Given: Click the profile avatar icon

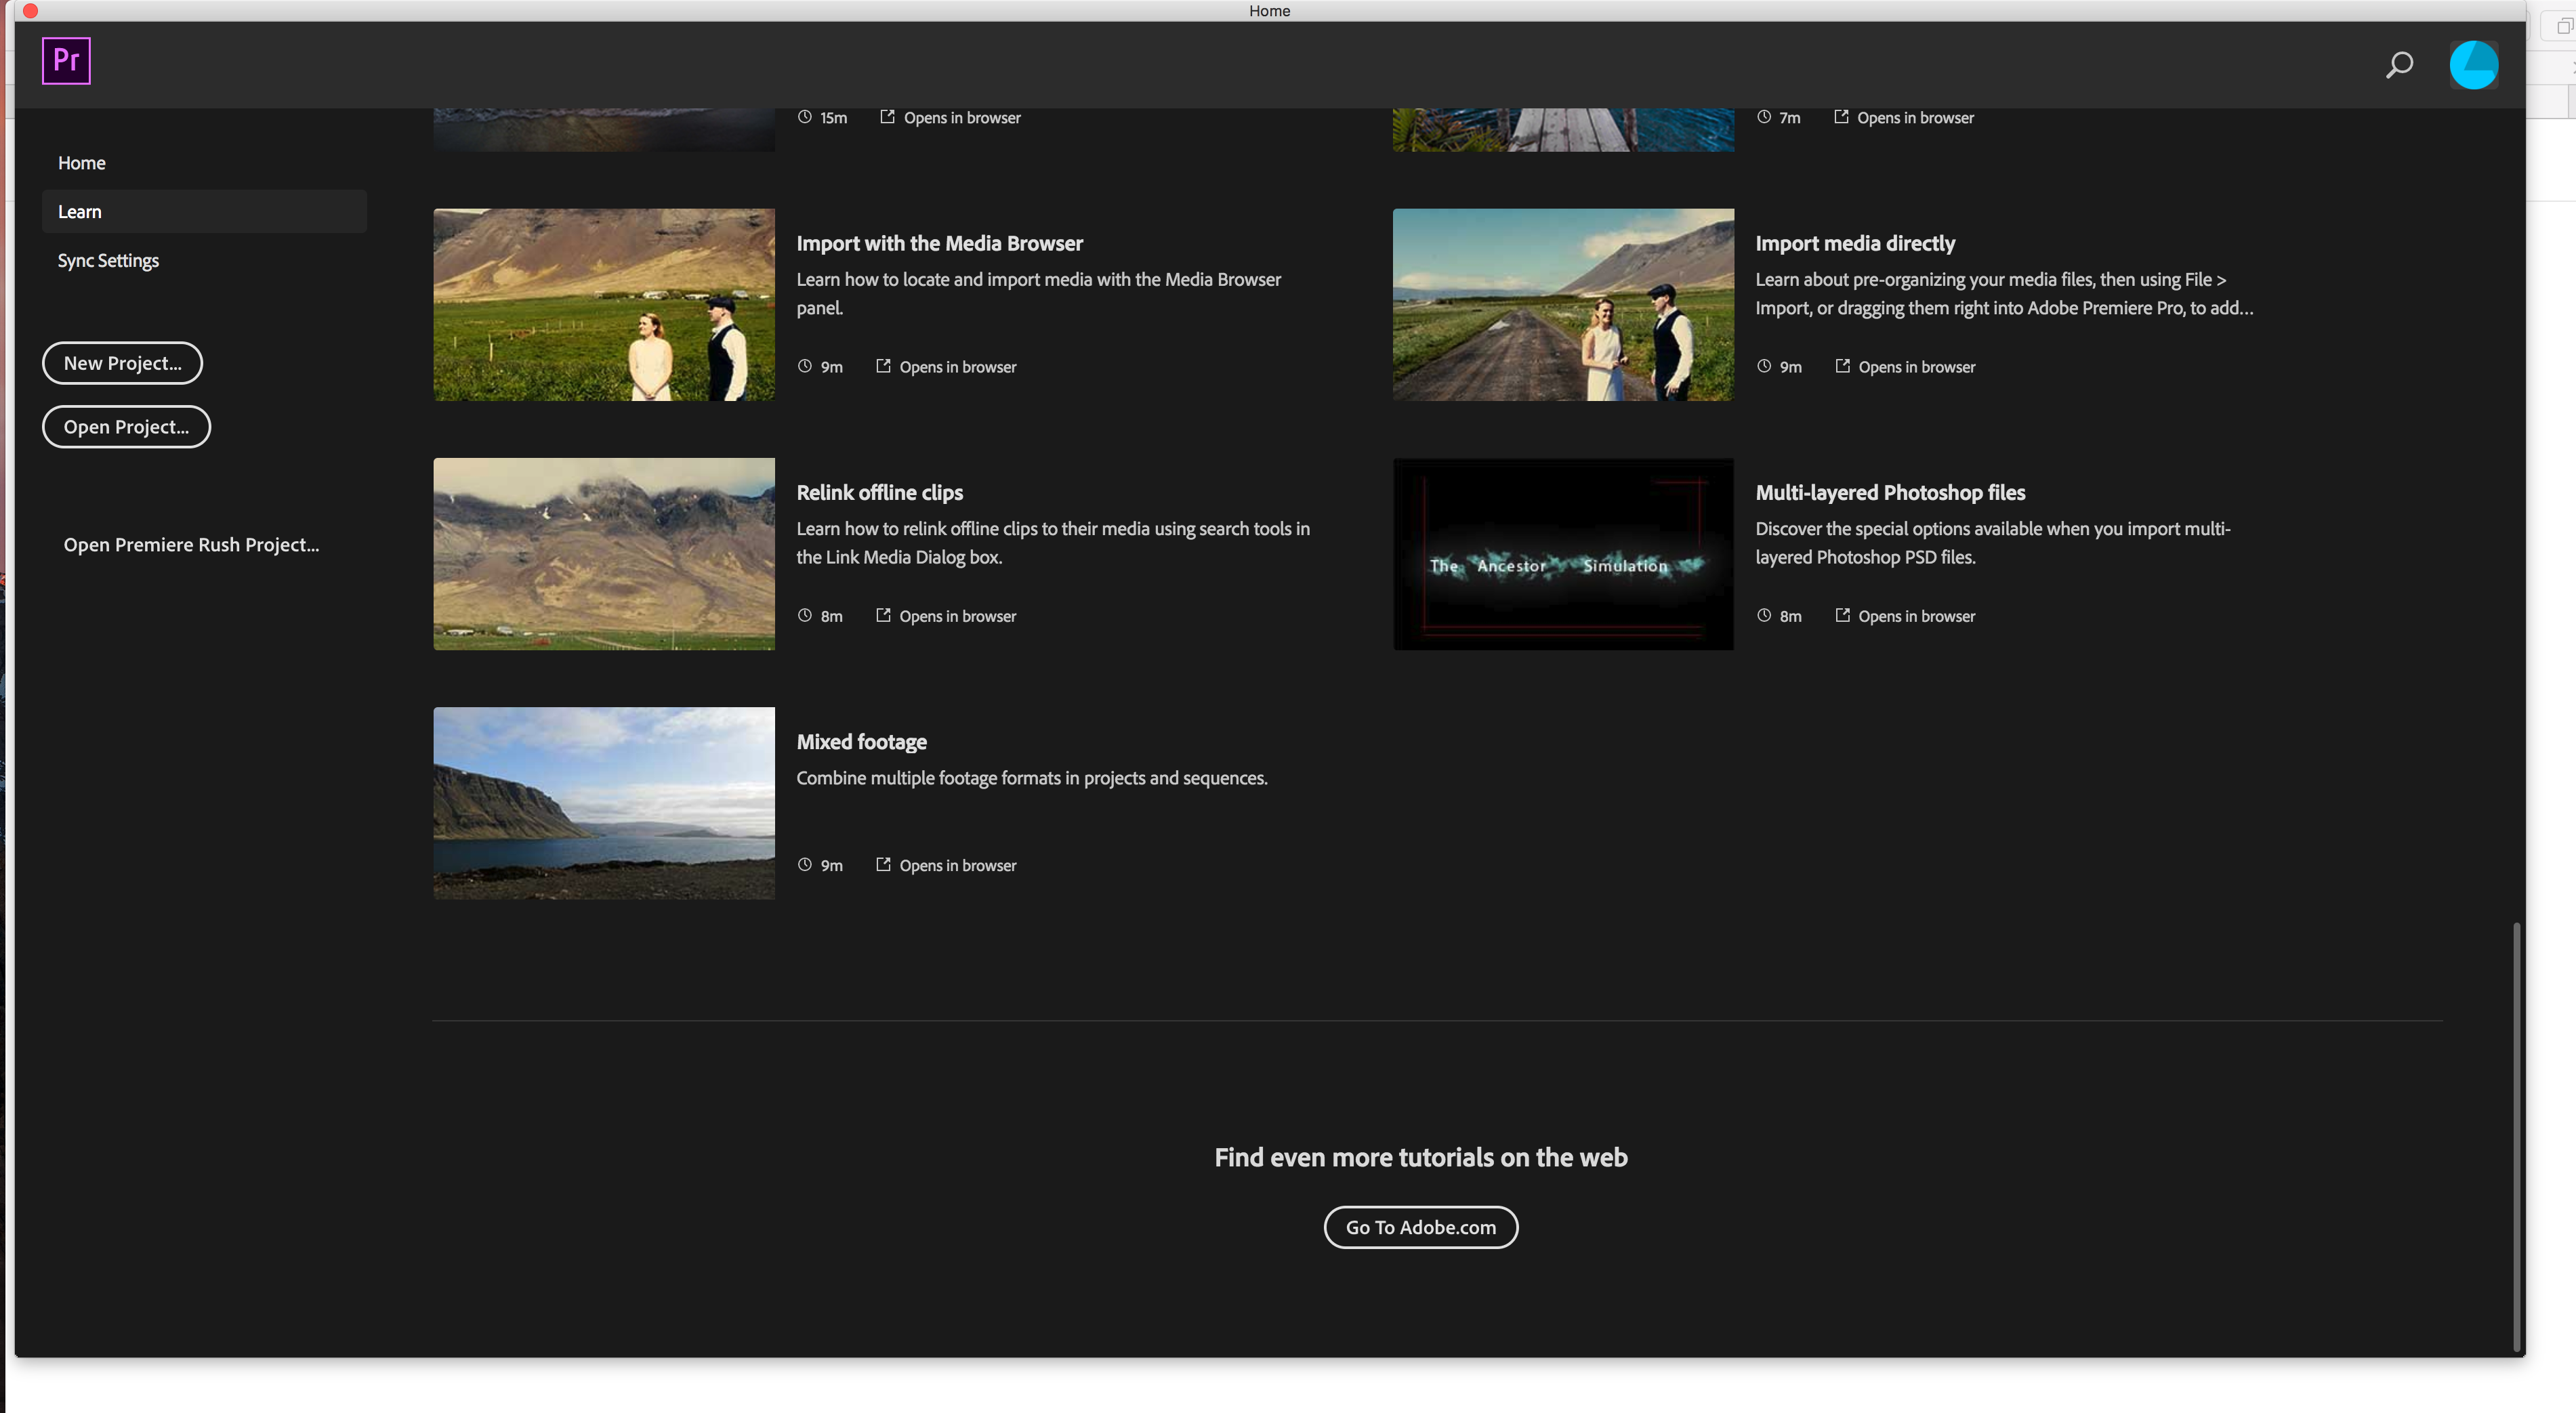Looking at the screenshot, I should point(2473,64).
